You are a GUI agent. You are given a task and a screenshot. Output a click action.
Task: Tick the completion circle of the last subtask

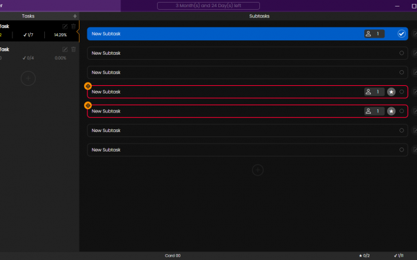[401, 150]
